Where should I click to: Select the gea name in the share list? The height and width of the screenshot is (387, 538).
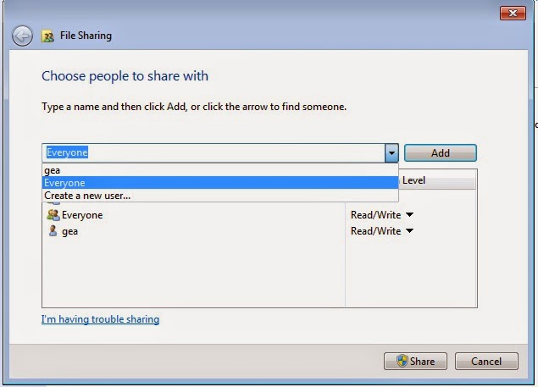click(x=69, y=231)
